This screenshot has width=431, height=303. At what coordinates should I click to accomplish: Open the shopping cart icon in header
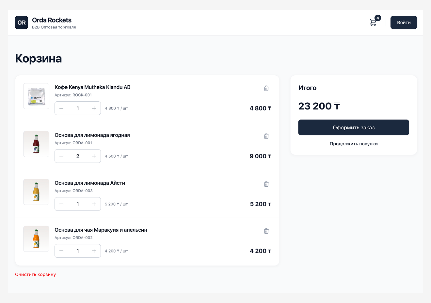pos(373,22)
